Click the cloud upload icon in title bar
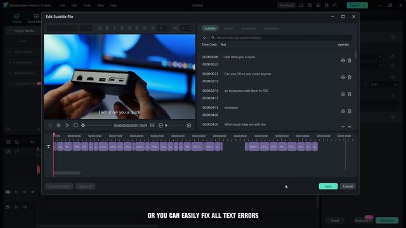The width and height of the screenshot is (406, 228). click(318, 6)
